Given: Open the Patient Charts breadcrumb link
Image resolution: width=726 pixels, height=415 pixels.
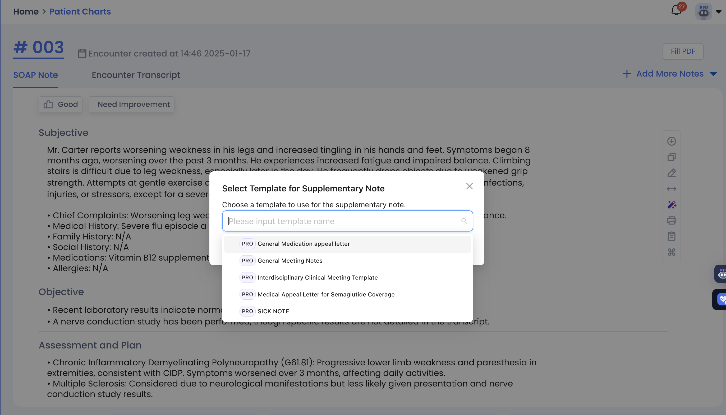Looking at the screenshot, I should (80, 12).
